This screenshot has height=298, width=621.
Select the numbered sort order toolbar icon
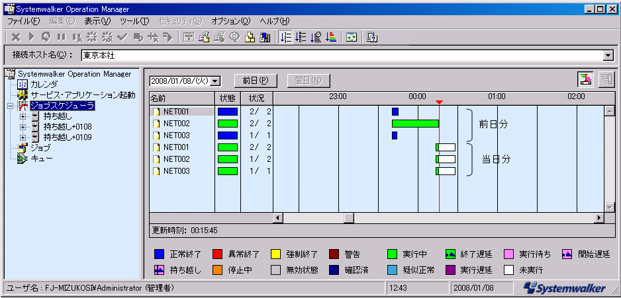click(285, 37)
